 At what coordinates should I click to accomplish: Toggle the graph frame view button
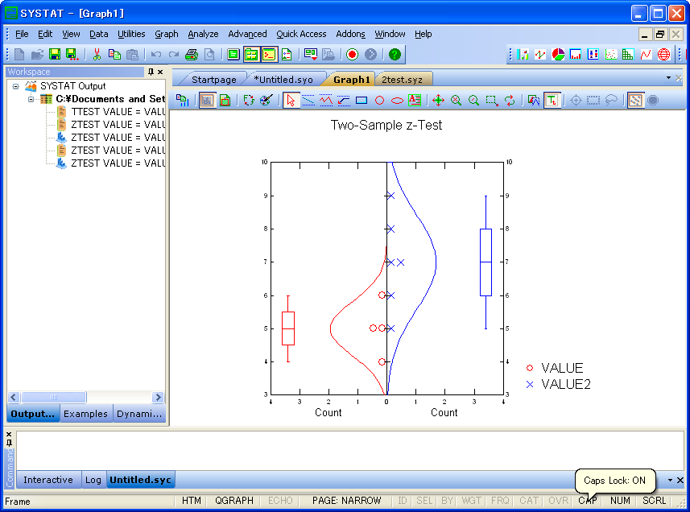pos(207,101)
